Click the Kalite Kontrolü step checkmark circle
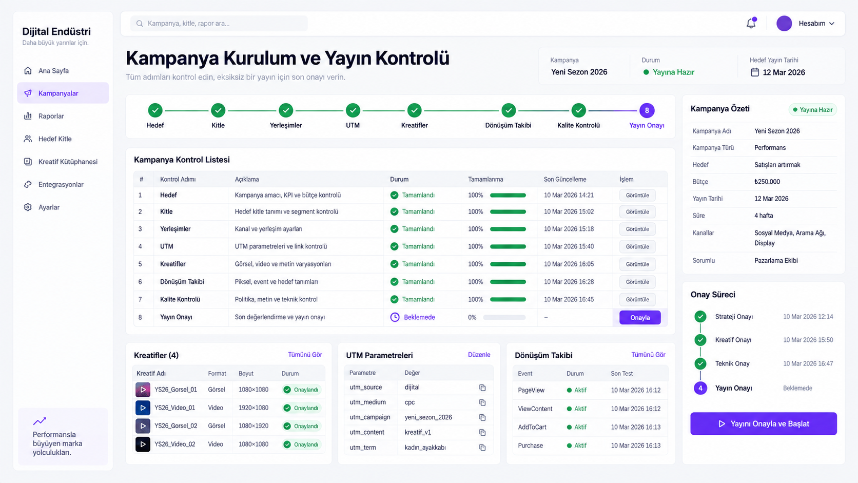Image resolution: width=858 pixels, height=483 pixels. tap(578, 110)
